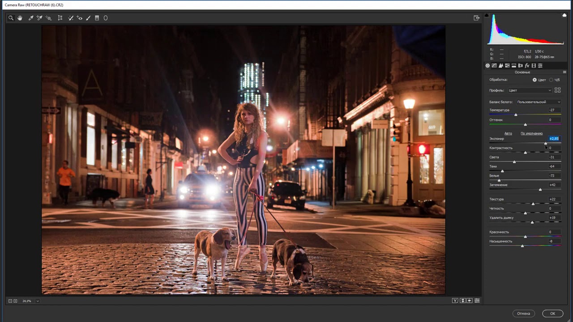Click the Насыщенность slider handle
573x322 pixels.
tap(522, 246)
